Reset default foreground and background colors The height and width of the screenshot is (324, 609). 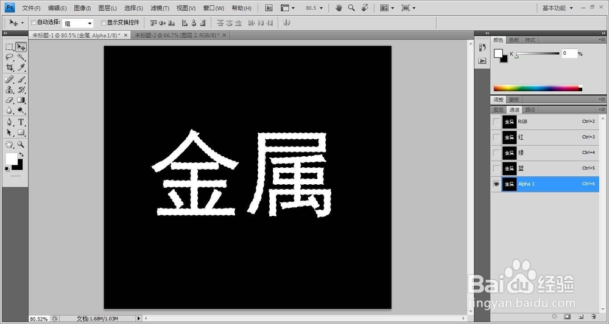click(7, 169)
